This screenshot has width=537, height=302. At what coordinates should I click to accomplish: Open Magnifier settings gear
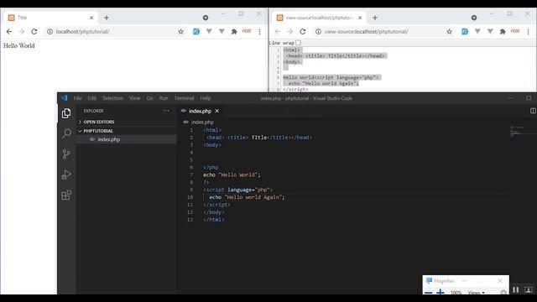point(503,293)
